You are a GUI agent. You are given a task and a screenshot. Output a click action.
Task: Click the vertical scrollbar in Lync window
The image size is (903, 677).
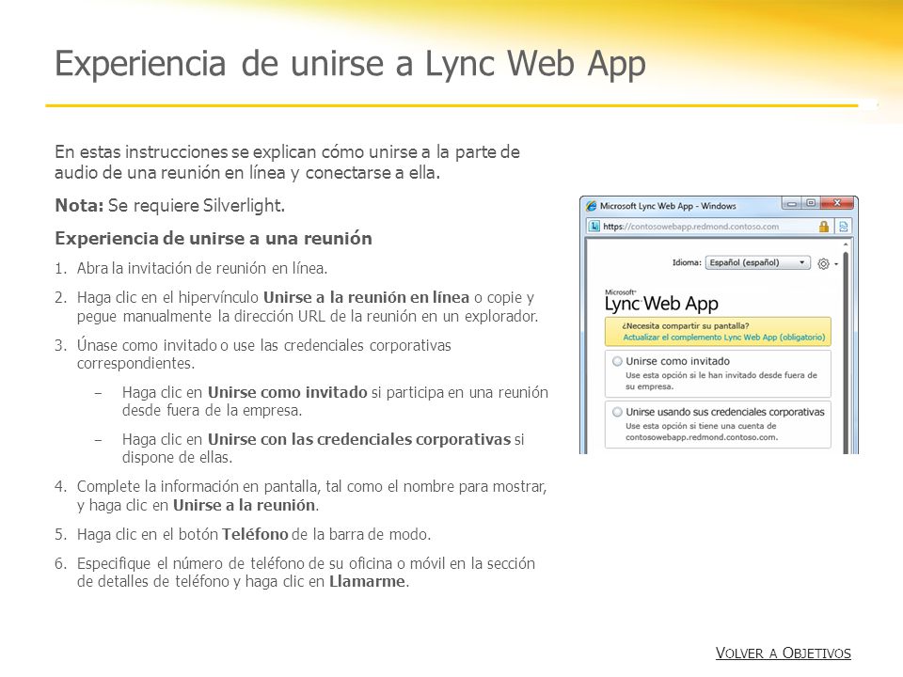click(846, 351)
